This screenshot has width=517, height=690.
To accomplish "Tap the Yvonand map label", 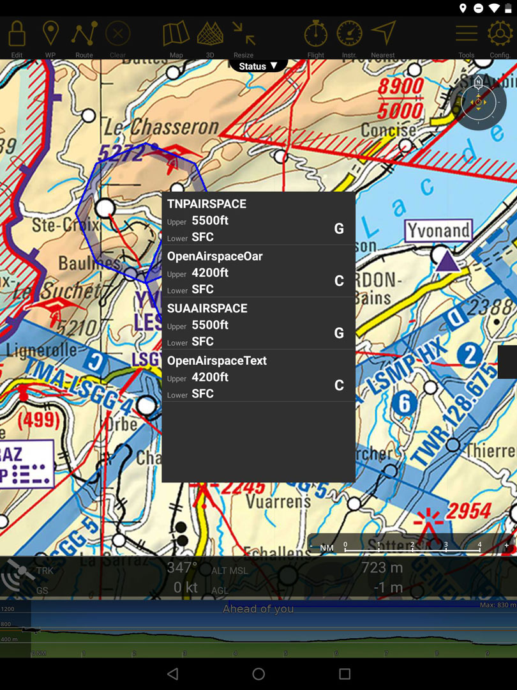I will point(438,230).
